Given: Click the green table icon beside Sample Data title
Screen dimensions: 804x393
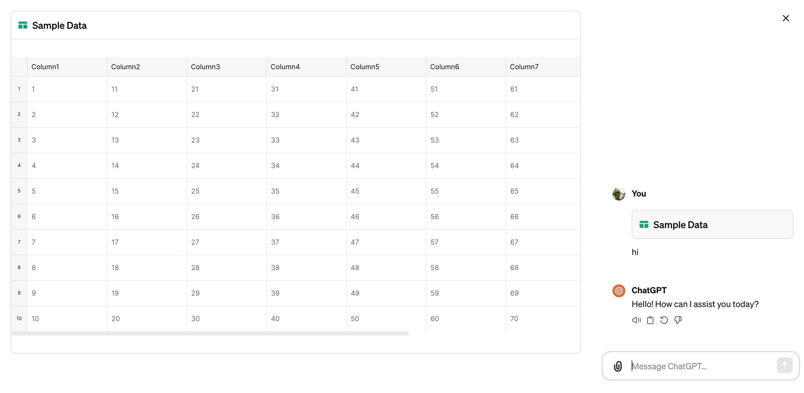Looking at the screenshot, I should [23, 25].
